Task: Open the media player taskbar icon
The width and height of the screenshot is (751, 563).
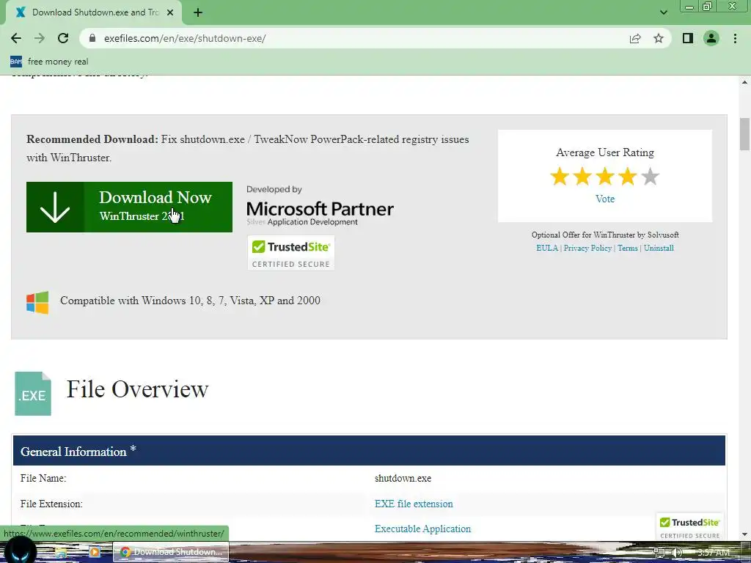Action: point(95,552)
